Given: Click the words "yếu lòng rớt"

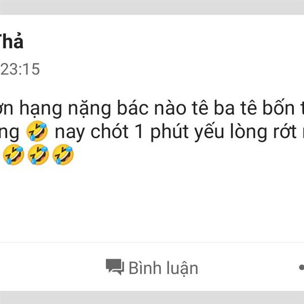Looking at the screenshot, I should 245,132.
